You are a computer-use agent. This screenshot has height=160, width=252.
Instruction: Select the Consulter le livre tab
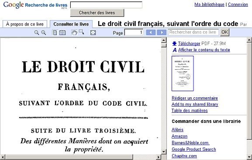point(71,24)
